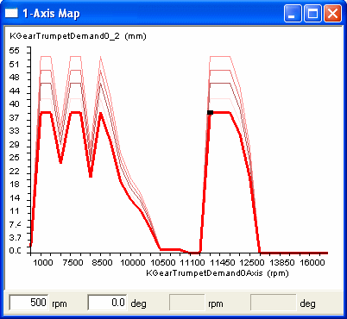Click the 10500 x-axis tick label
The height and width of the screenshot is (319, 347).
[x=163, y=262]
